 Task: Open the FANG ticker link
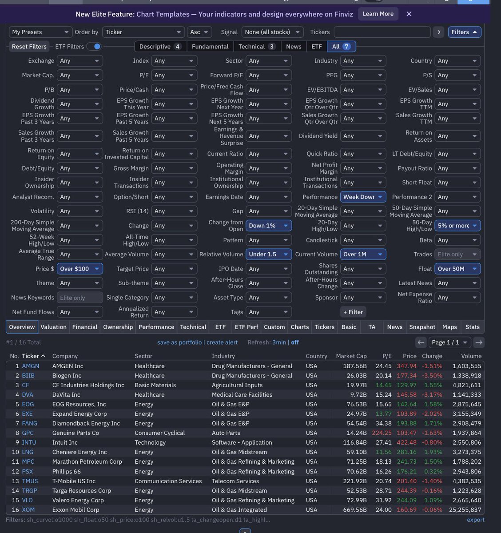(x=29, y=423)
